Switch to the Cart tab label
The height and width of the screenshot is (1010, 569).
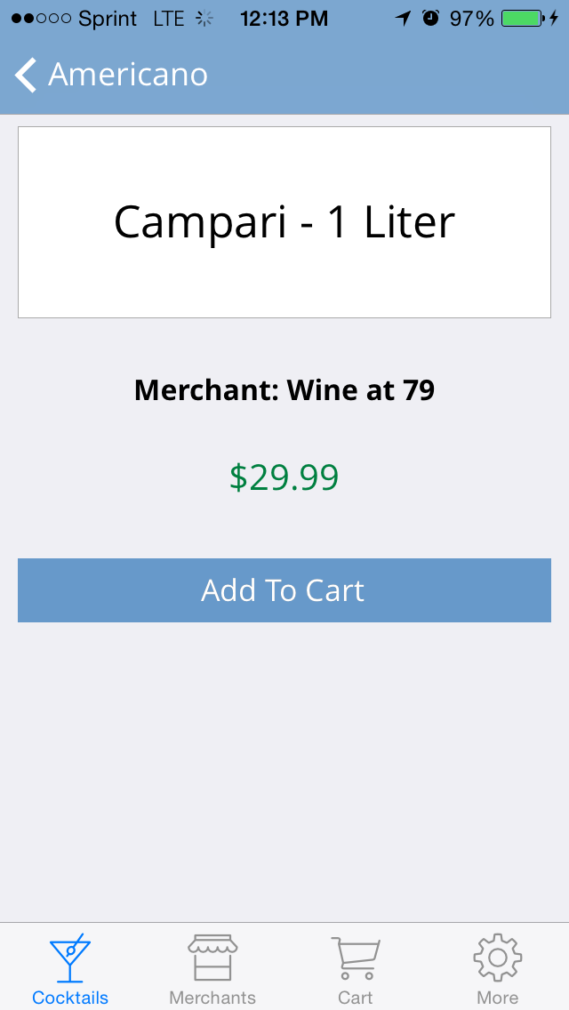pyautogui.click(x=356, y=998)
